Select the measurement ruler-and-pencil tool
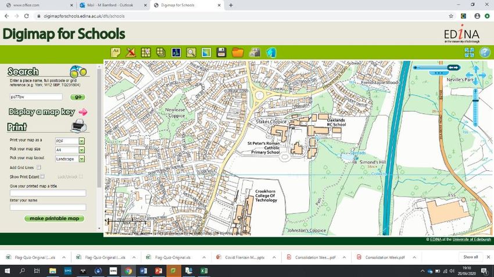 click(130, 52)
